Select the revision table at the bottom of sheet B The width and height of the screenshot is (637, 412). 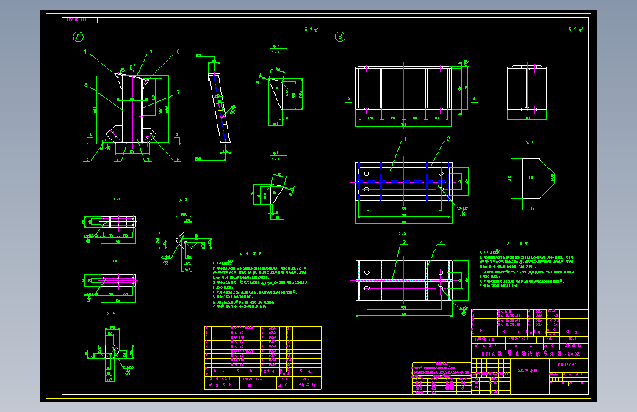pos(442,379)
